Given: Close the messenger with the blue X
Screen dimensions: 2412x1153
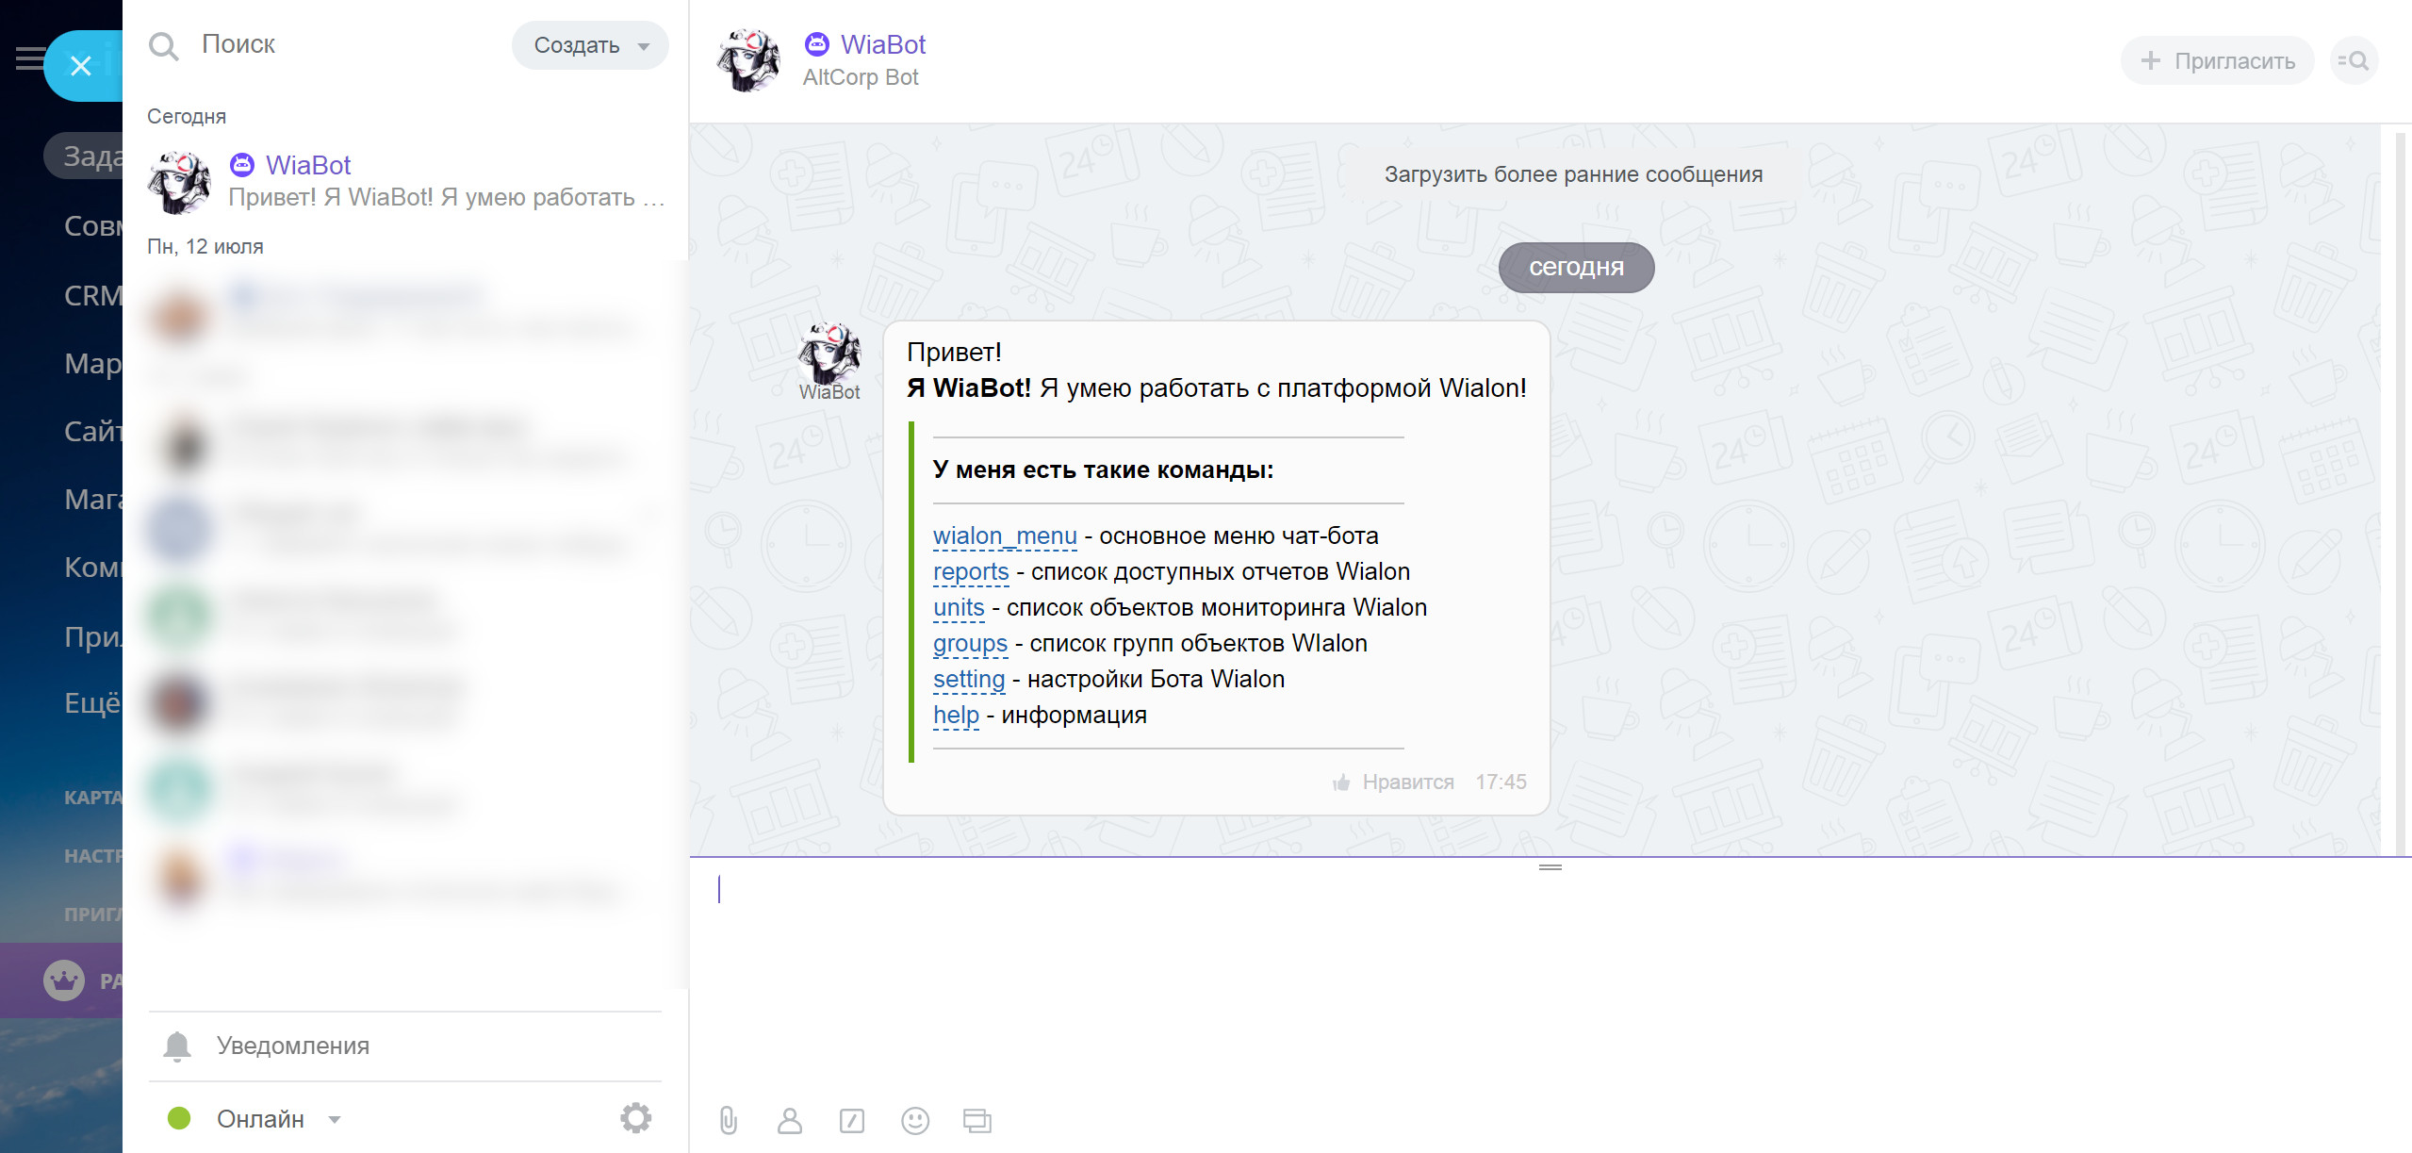Looking at the screenshot, I should coord(81,66).
